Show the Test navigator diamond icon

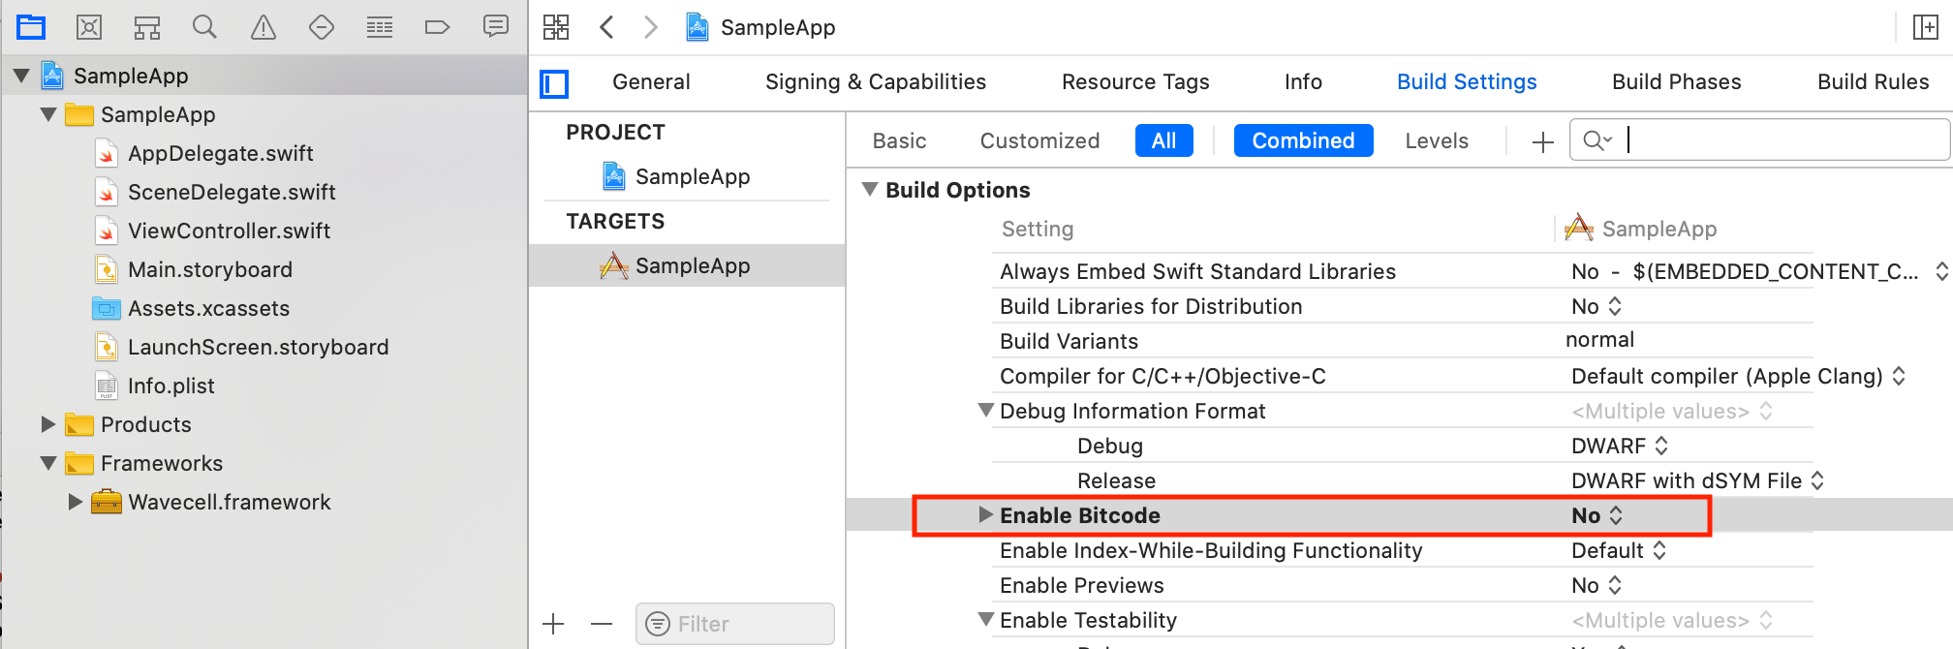point(322,26)
